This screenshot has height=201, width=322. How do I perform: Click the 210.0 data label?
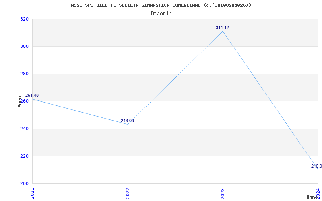[316, 166]
